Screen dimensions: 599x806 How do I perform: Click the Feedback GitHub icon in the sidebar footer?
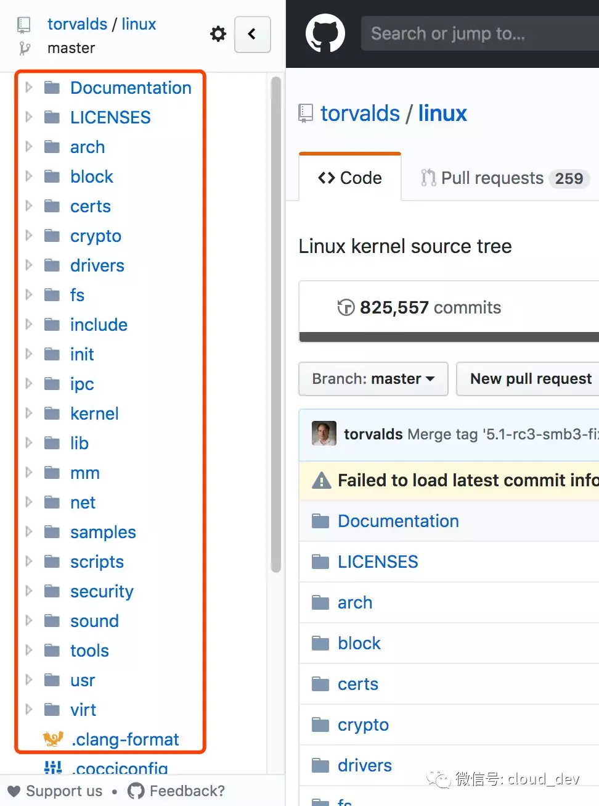click(x=136, y=791)
